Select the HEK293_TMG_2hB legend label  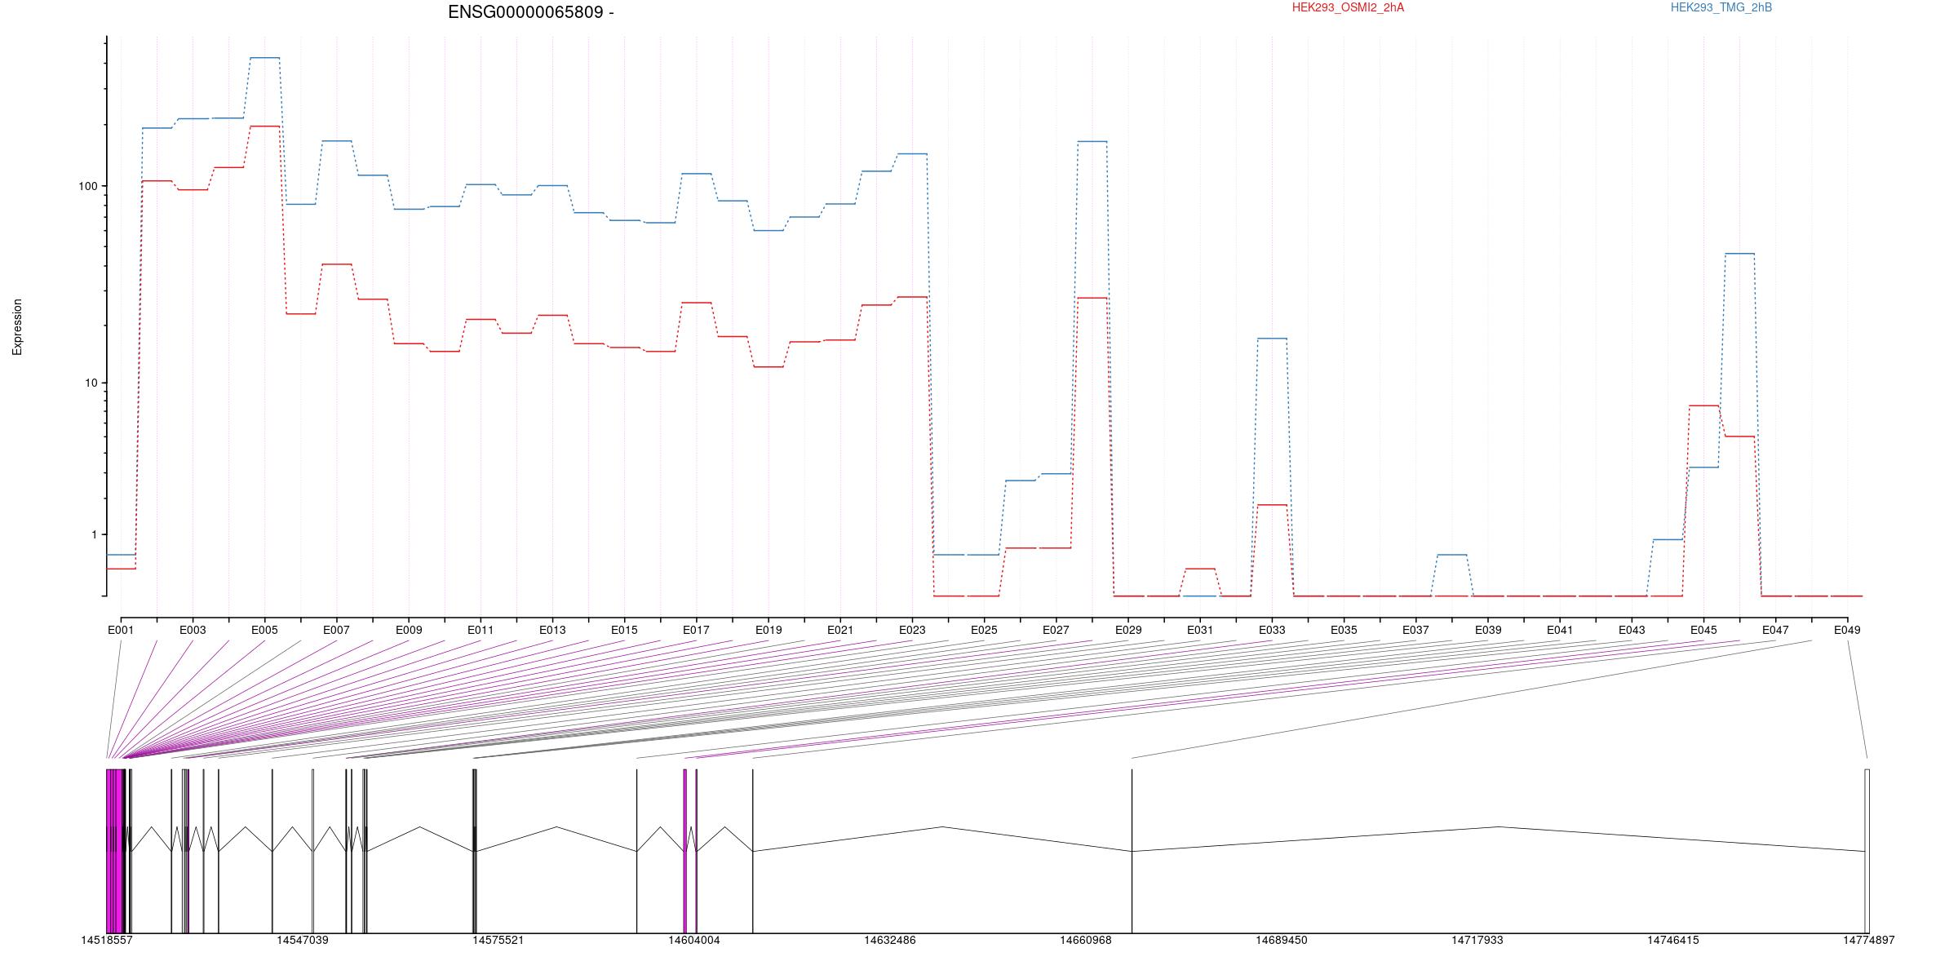1721,7
